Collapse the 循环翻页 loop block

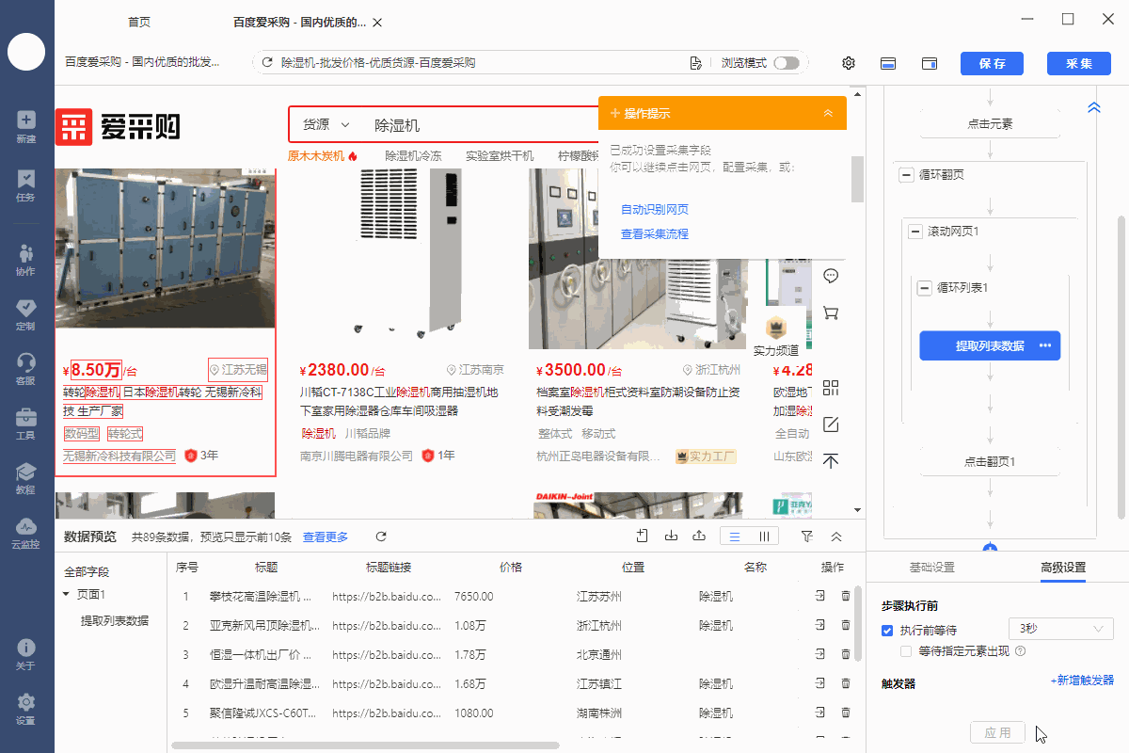tap(906, 174)
